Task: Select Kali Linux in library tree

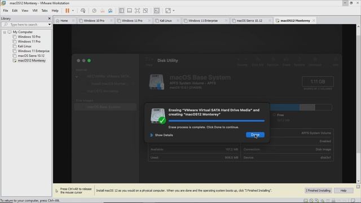Action: tap(25, 46)
